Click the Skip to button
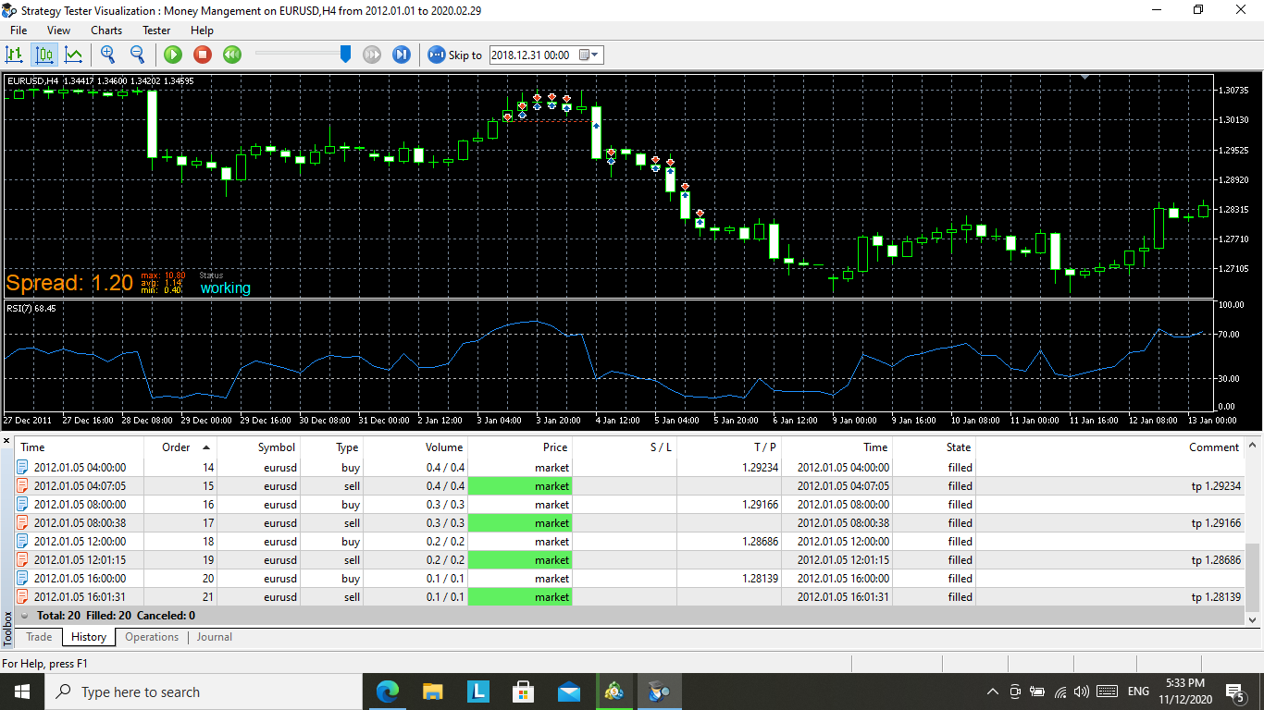 454,55
